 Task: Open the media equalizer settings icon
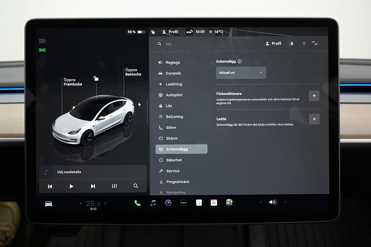point(114,186)
